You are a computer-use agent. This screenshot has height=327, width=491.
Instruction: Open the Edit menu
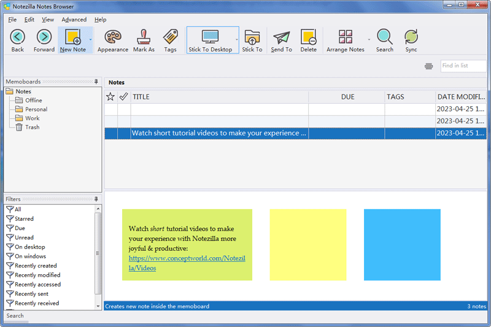pos(29,20)
